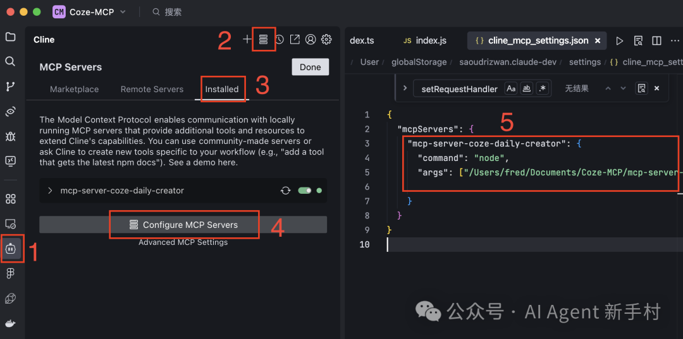Open the Docker whale icon in sidebar
The image size is (683, 339).
pyautogui.click(x=11, y=323)
